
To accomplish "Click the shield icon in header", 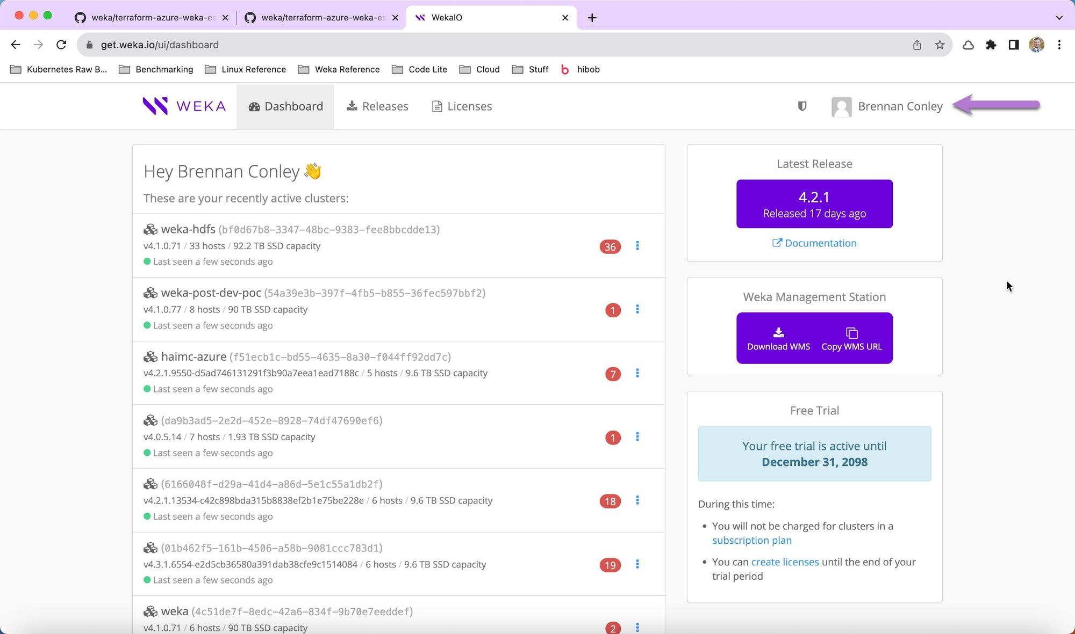I will point(802,106).
